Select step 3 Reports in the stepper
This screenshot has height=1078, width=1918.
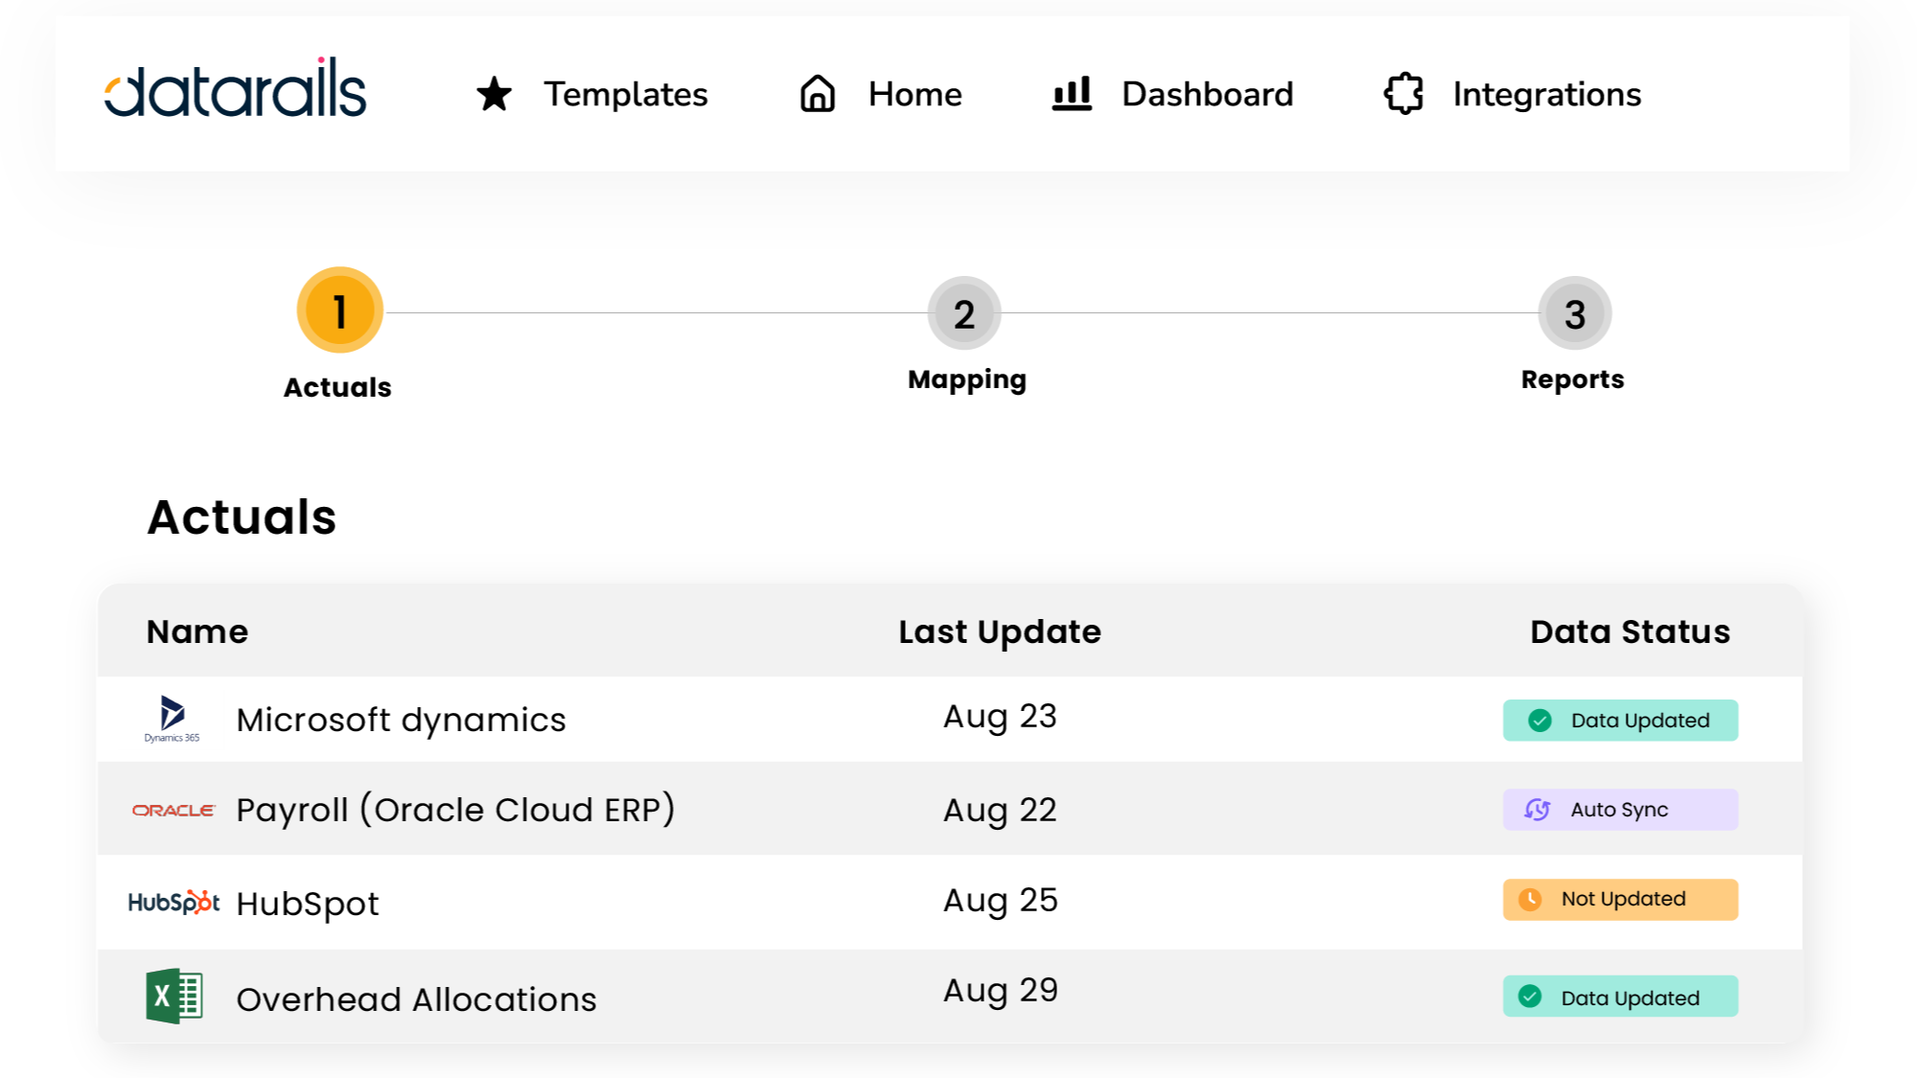(1573, 312)
